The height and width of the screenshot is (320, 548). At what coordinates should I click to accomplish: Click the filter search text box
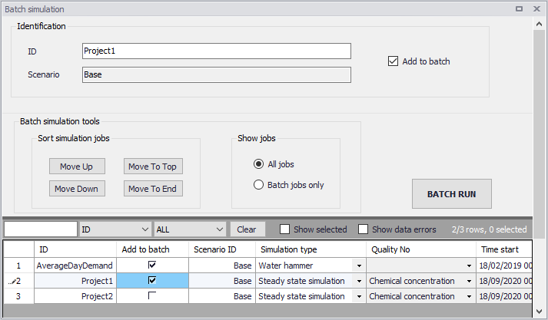tap(41, 229)
